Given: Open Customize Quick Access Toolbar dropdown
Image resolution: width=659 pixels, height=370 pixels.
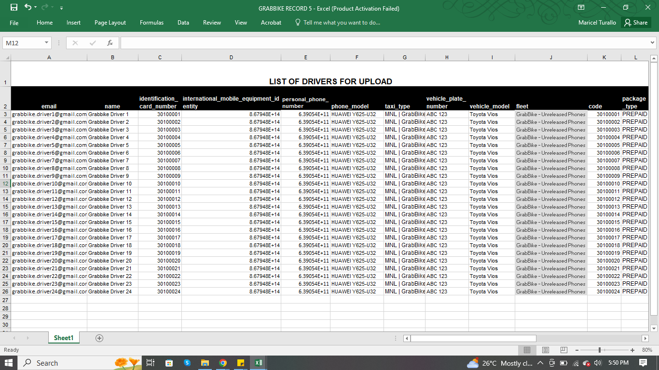Looking at the screenshot, I should click(x=61, y=8).
